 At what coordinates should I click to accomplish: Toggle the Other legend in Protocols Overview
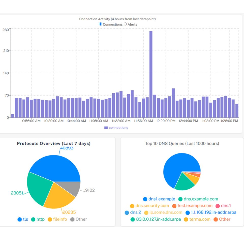point(79,219)
